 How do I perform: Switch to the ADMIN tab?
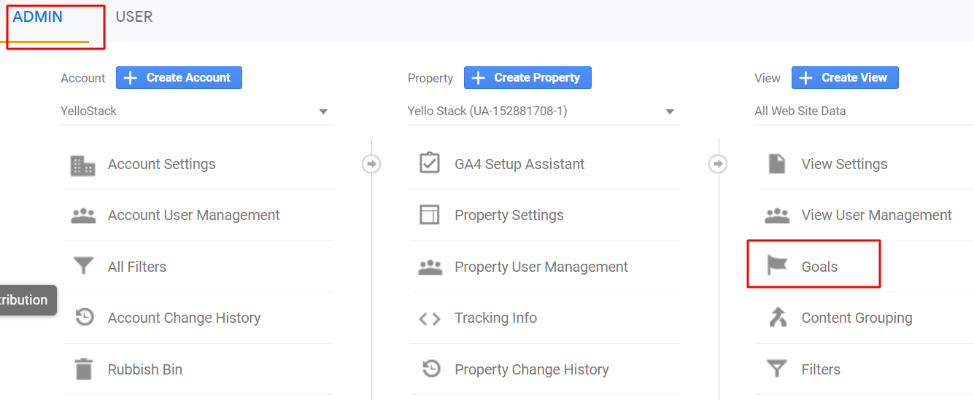point(38,17)
